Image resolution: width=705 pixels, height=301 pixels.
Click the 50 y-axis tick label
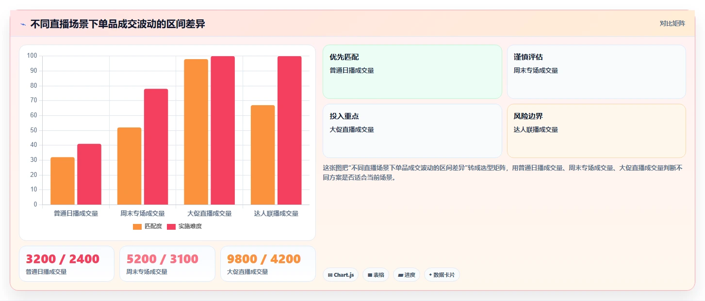pos(33,130)
